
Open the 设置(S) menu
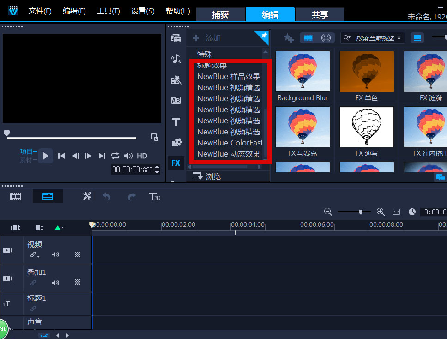coord(143,11)
